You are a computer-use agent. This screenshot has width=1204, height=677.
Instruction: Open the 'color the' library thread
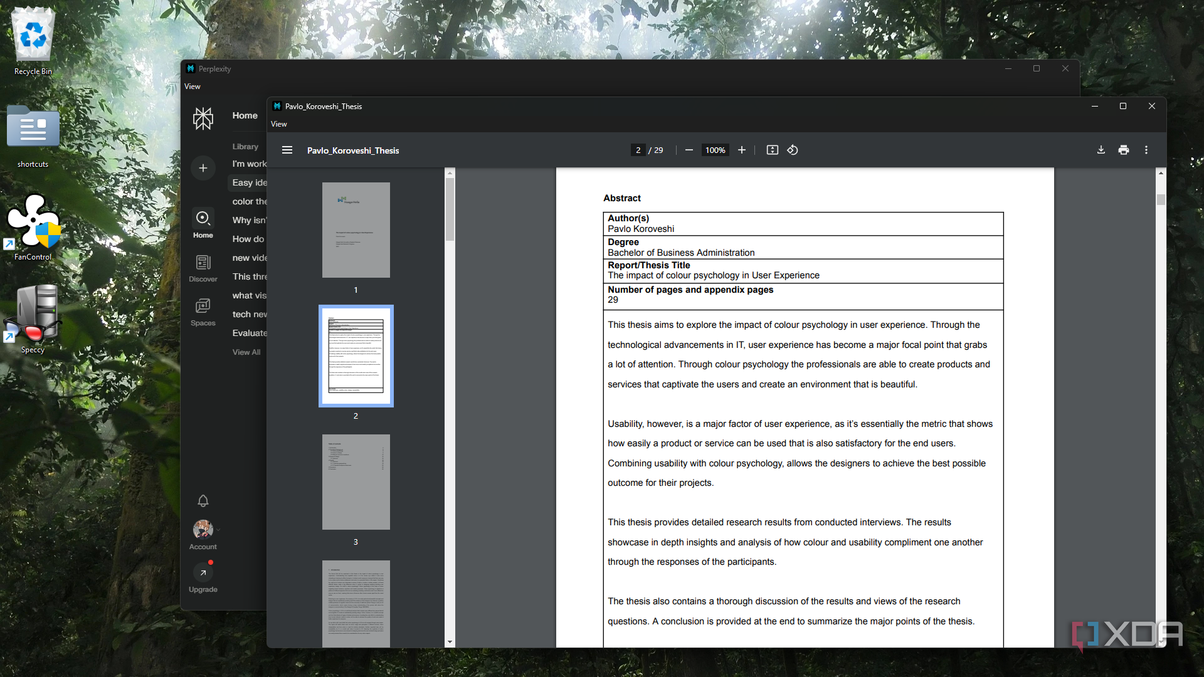click(249, 201)
